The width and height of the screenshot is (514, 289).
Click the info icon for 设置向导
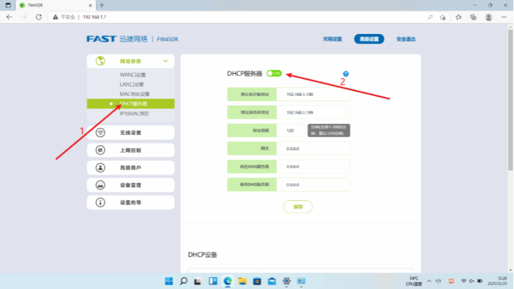pyautogui.click(x=101, y=202)
